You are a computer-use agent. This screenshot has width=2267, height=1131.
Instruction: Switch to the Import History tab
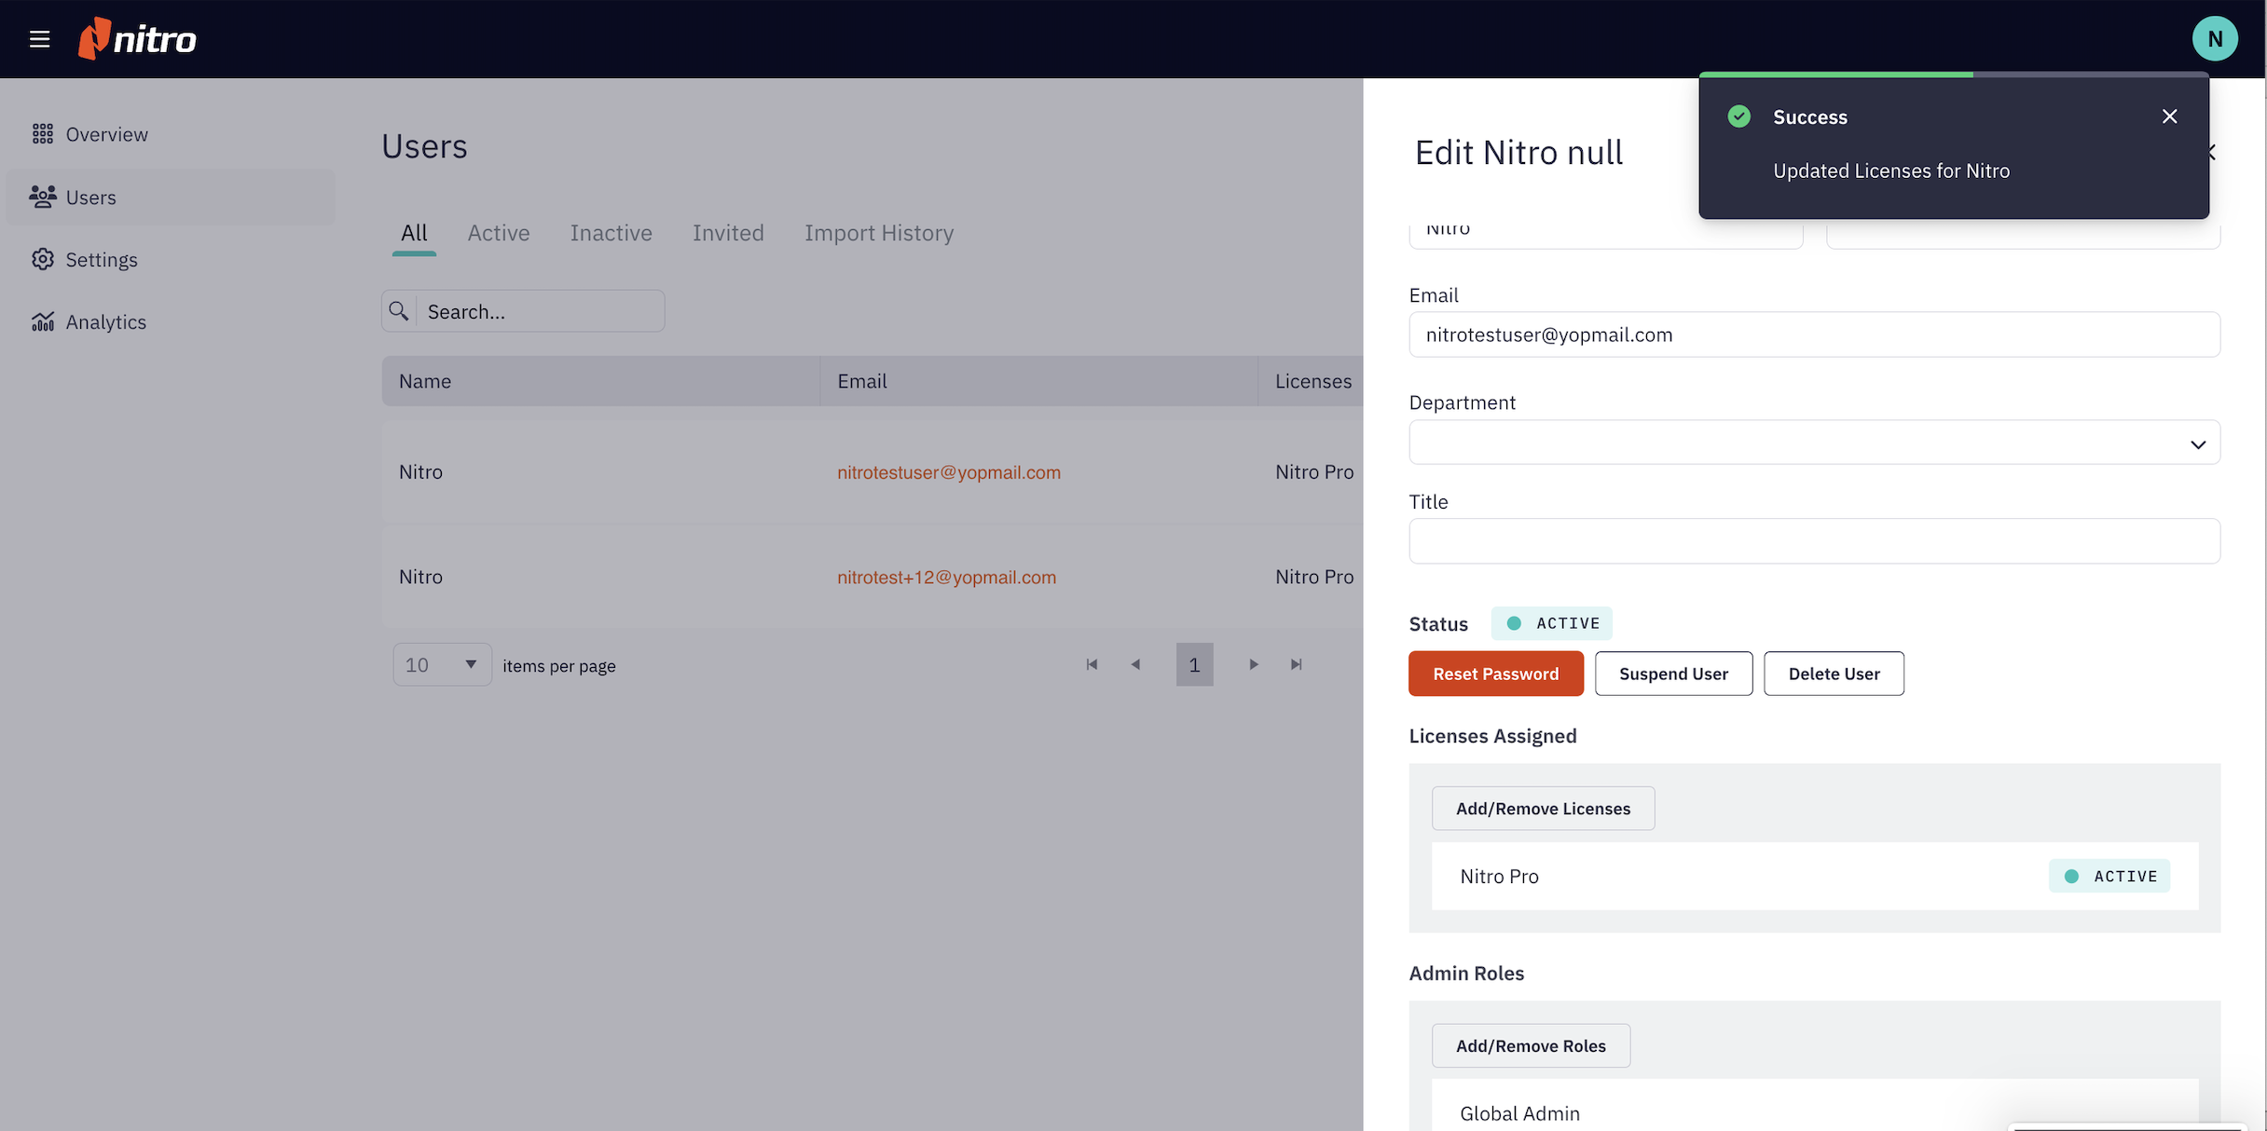(879, 233)
